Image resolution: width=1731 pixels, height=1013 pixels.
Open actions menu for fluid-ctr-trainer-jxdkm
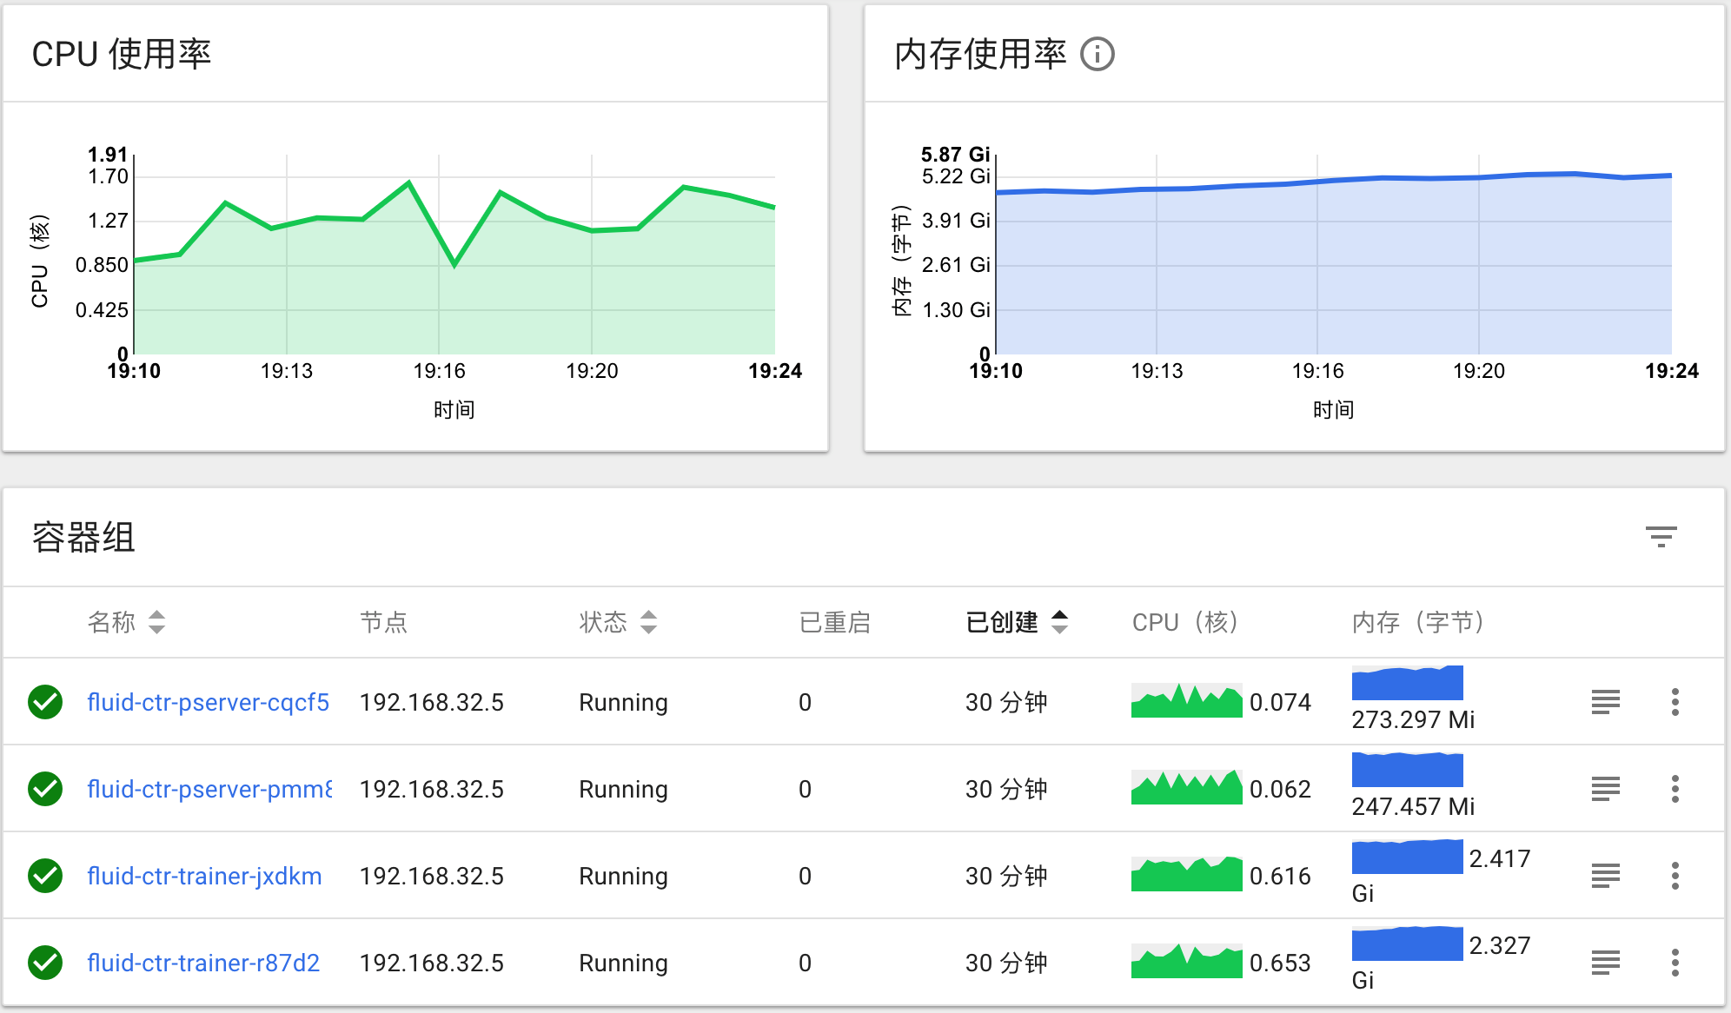point(1675,876)
